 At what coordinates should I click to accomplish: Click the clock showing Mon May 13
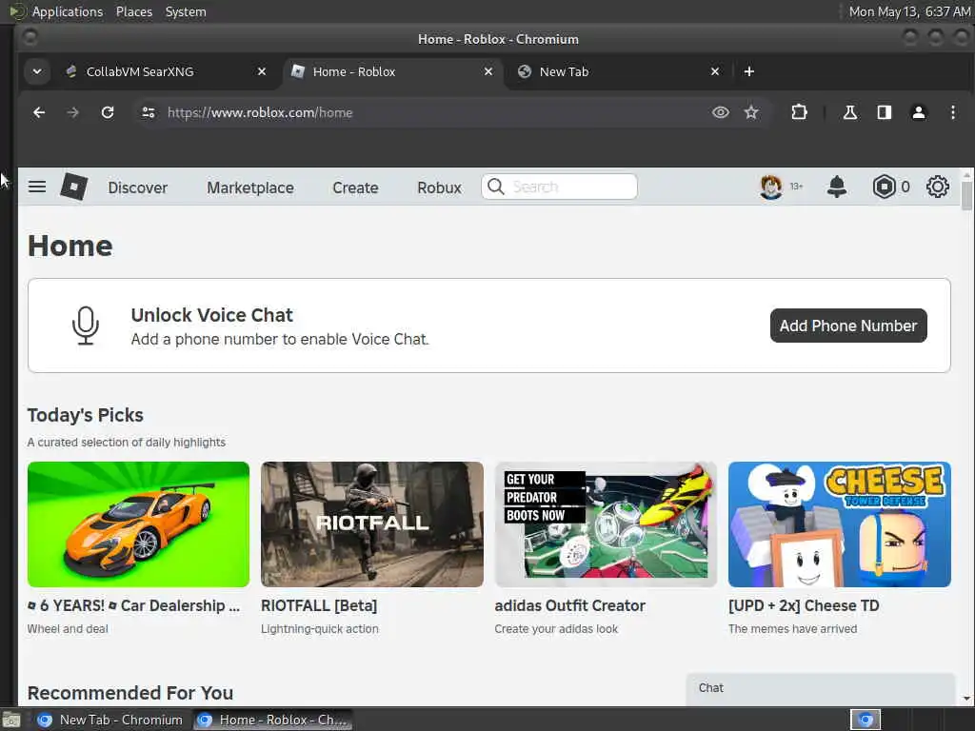click(909, 11)
